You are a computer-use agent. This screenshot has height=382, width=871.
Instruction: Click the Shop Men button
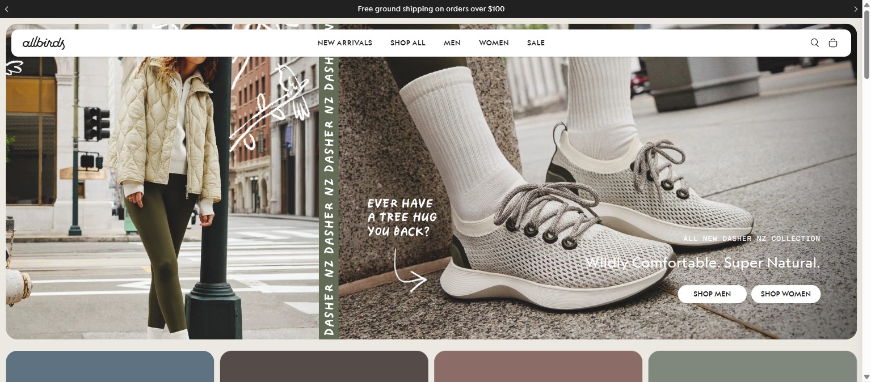tap(712, 294)
